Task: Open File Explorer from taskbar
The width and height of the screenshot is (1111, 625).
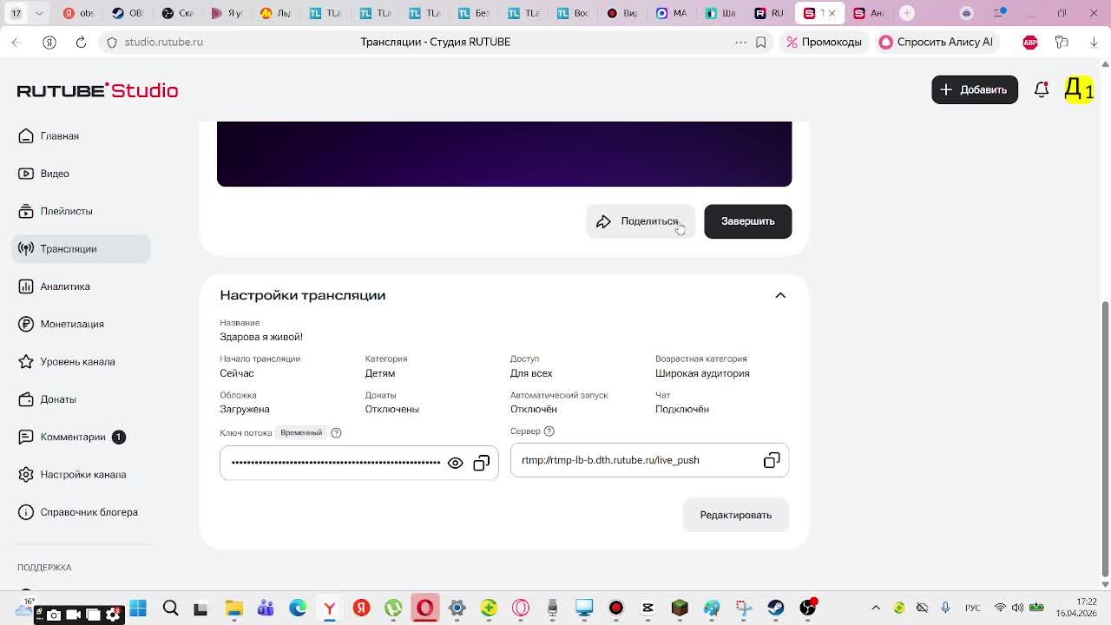Action: click(x=233, y=608)
